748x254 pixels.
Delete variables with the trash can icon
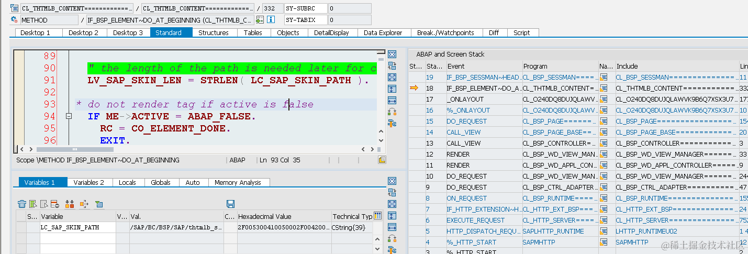pos(22,204)
